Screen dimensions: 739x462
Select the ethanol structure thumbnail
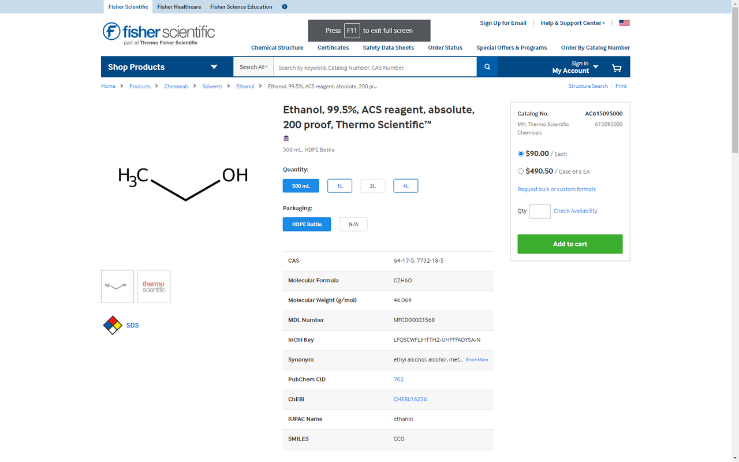117,286
